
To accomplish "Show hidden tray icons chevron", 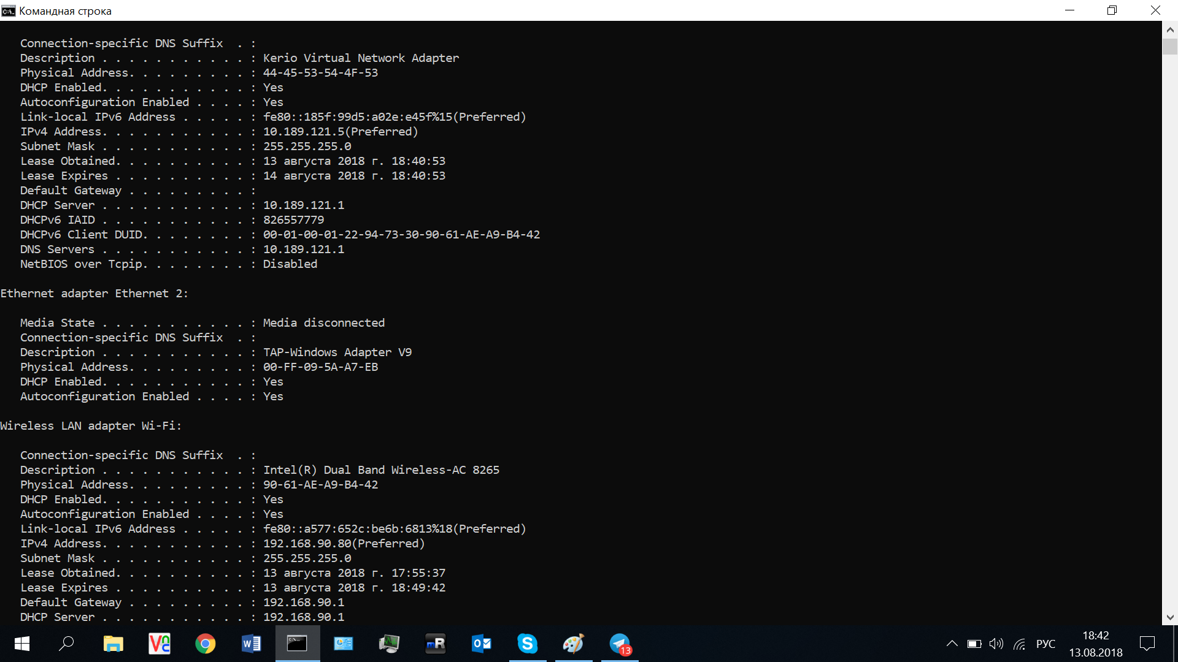I will [x=952, y=644].
